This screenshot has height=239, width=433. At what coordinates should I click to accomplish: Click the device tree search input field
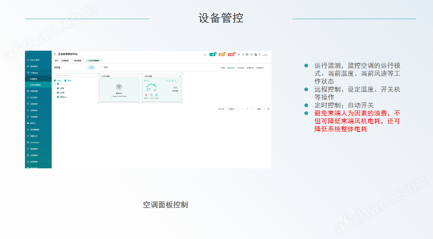pyautogui.click(x=75, y=75)
